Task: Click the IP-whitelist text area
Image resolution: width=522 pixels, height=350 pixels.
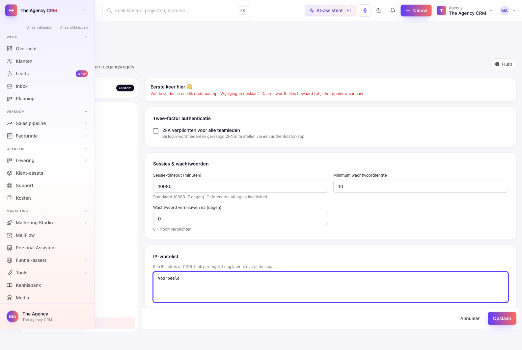Action: tap(331, 287)
